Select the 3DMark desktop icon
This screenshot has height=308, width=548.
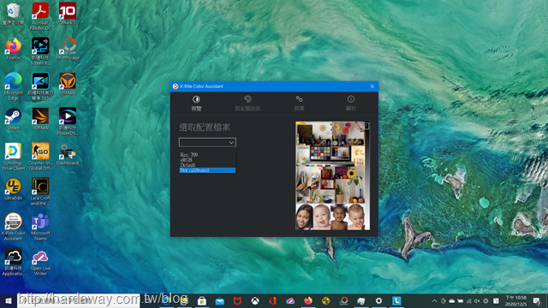point(40,119)
